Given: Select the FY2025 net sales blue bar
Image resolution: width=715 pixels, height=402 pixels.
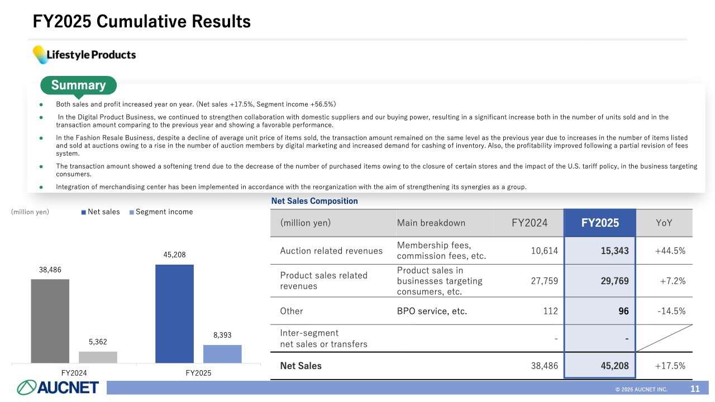Looking at the screenshot, I should coord(174,314).
